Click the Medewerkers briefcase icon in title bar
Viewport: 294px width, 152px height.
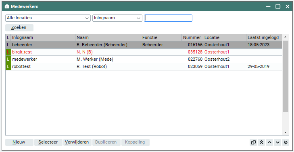click(7, 6)
